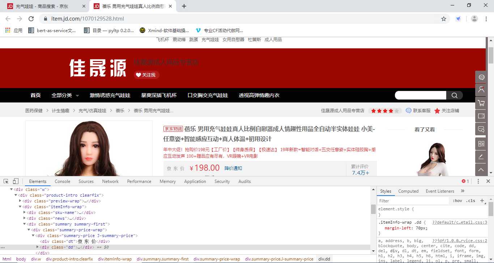Click the Styles Filter input
Viewport: 494px width, 263px height.
tap(412, 201)
